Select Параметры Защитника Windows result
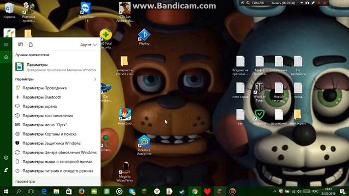Image resolution: width=349 pixels, height=196 pixels. tap(56, 143)
